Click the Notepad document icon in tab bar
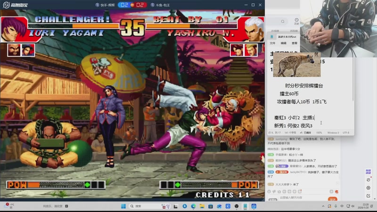Screen dimensions: 377x212 pyautogui.click(x=272, y=37)
